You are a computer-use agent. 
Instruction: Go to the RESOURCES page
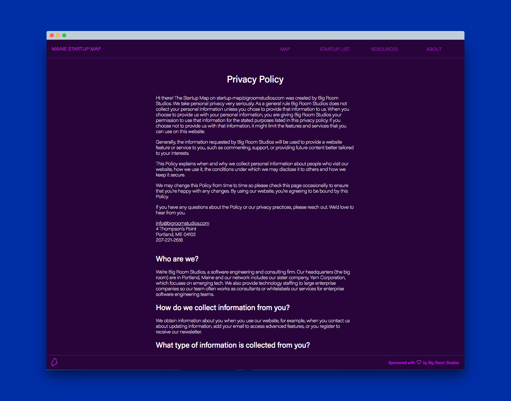point(384,49)
